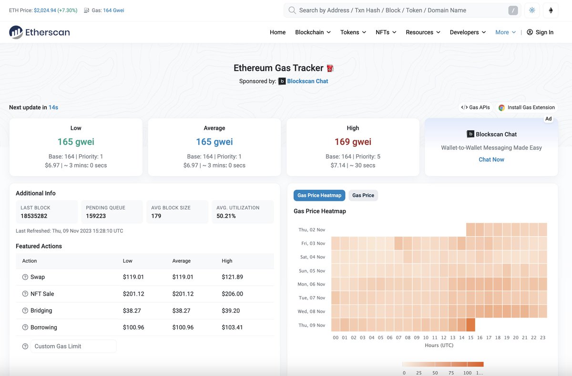Click the Custom Gas Limit input
This screenshot has height=376, width=572.
(x=73, y=346)
